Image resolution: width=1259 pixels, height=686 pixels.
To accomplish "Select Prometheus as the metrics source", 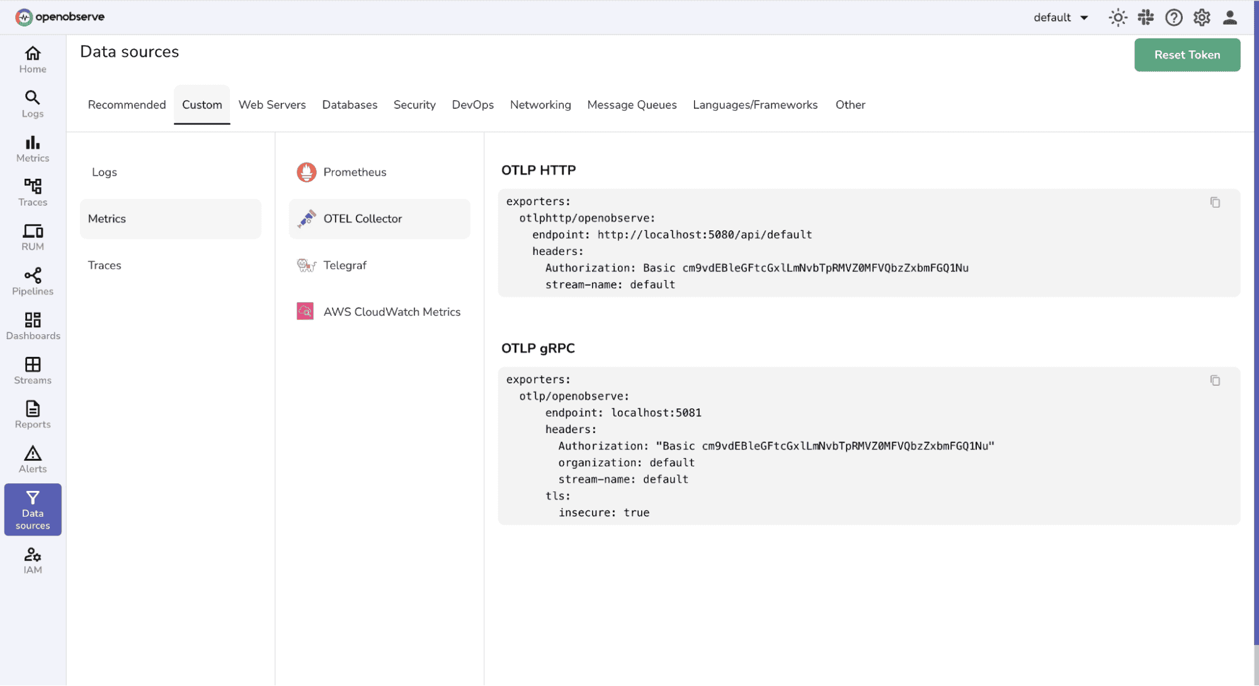I will click(x=355, y=172).
